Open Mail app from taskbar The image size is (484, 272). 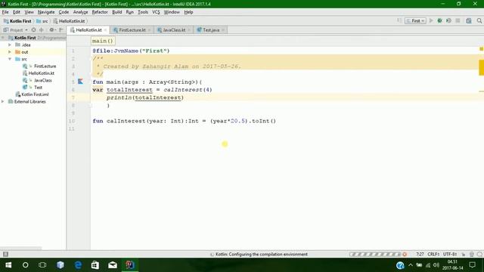(x=113, y=265)
